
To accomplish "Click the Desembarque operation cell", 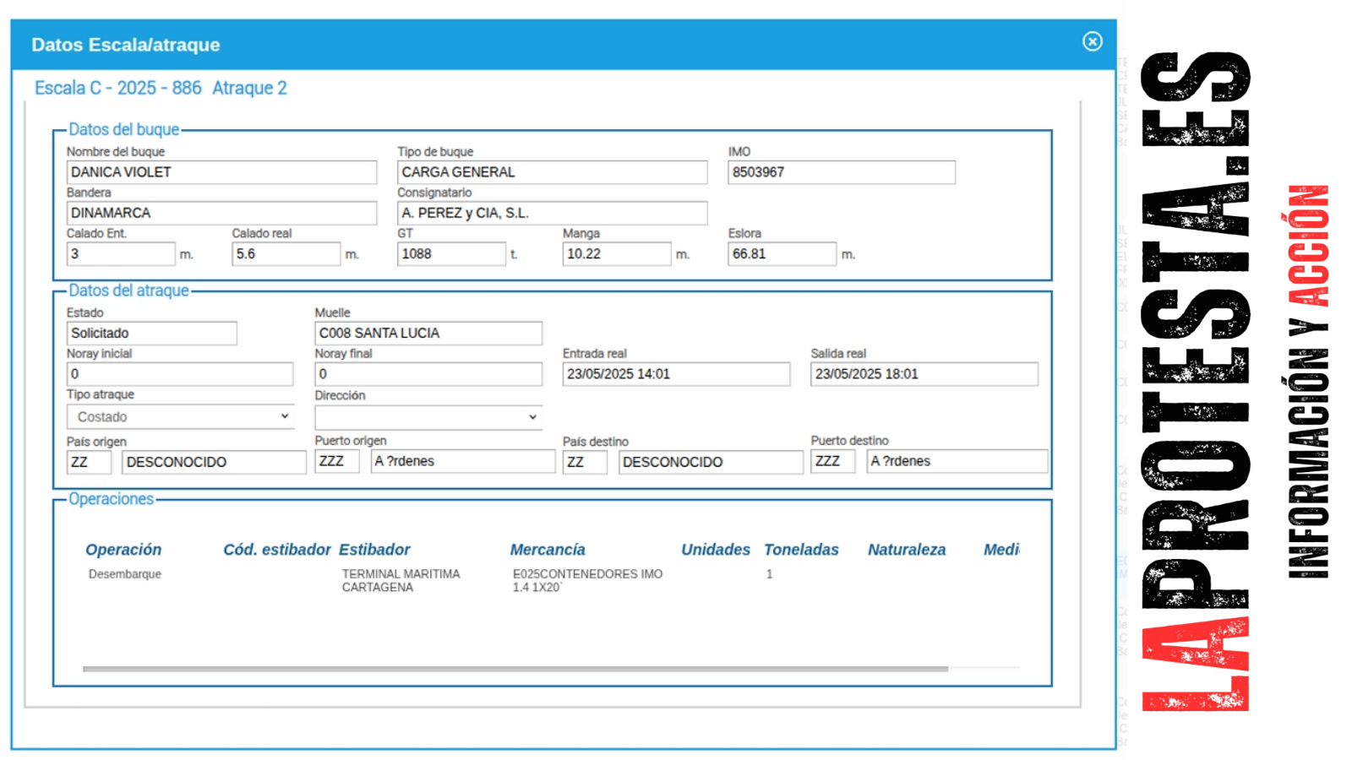I will (125, 574).
